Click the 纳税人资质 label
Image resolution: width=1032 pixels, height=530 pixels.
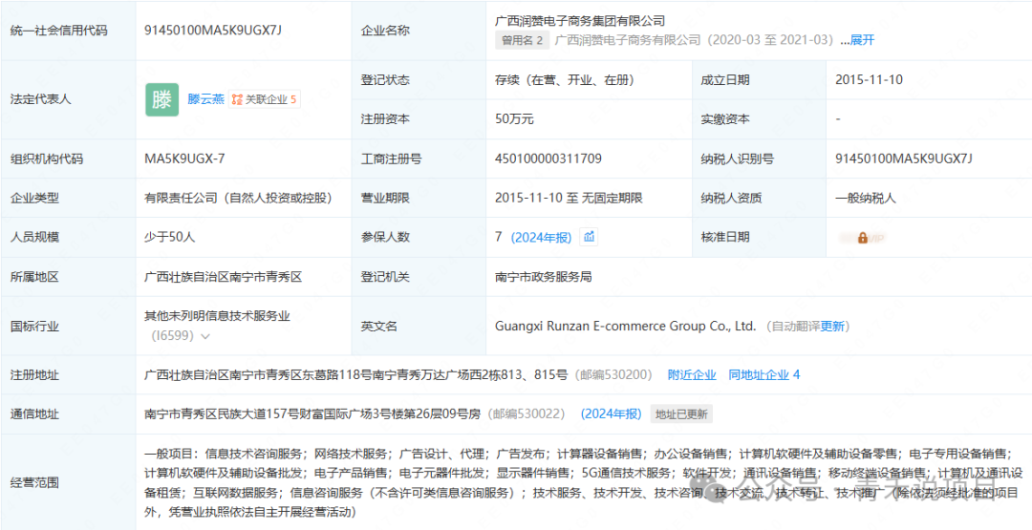(x=732, y=198)
